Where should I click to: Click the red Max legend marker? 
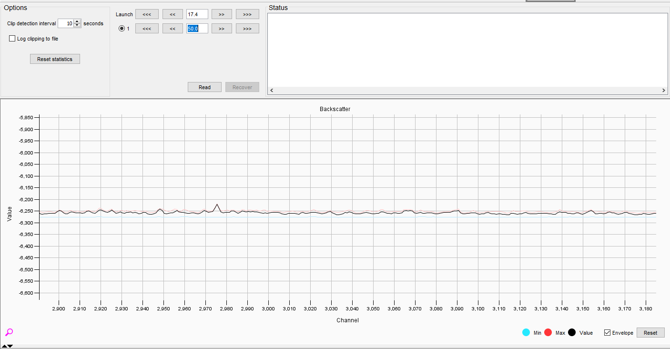pos(549,332)
